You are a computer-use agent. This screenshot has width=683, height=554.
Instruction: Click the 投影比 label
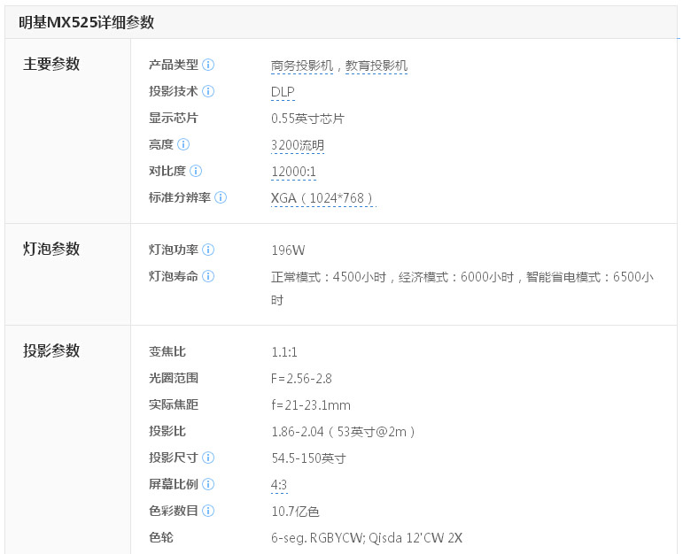coord(167,431)
